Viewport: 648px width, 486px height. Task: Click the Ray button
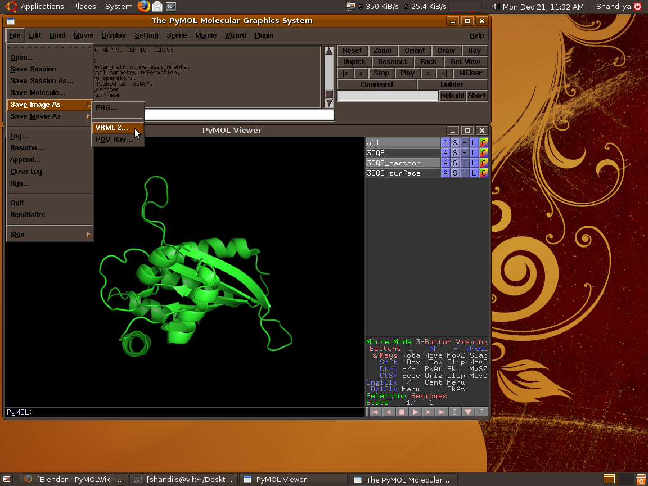tap(474, 51)
